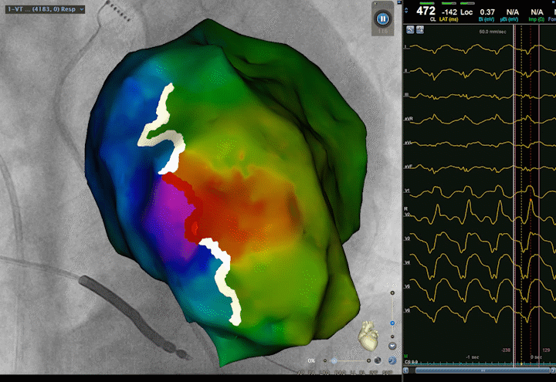Select the INF view
The width and height of the screenshot is (556, 382).
tap(374, 374)
